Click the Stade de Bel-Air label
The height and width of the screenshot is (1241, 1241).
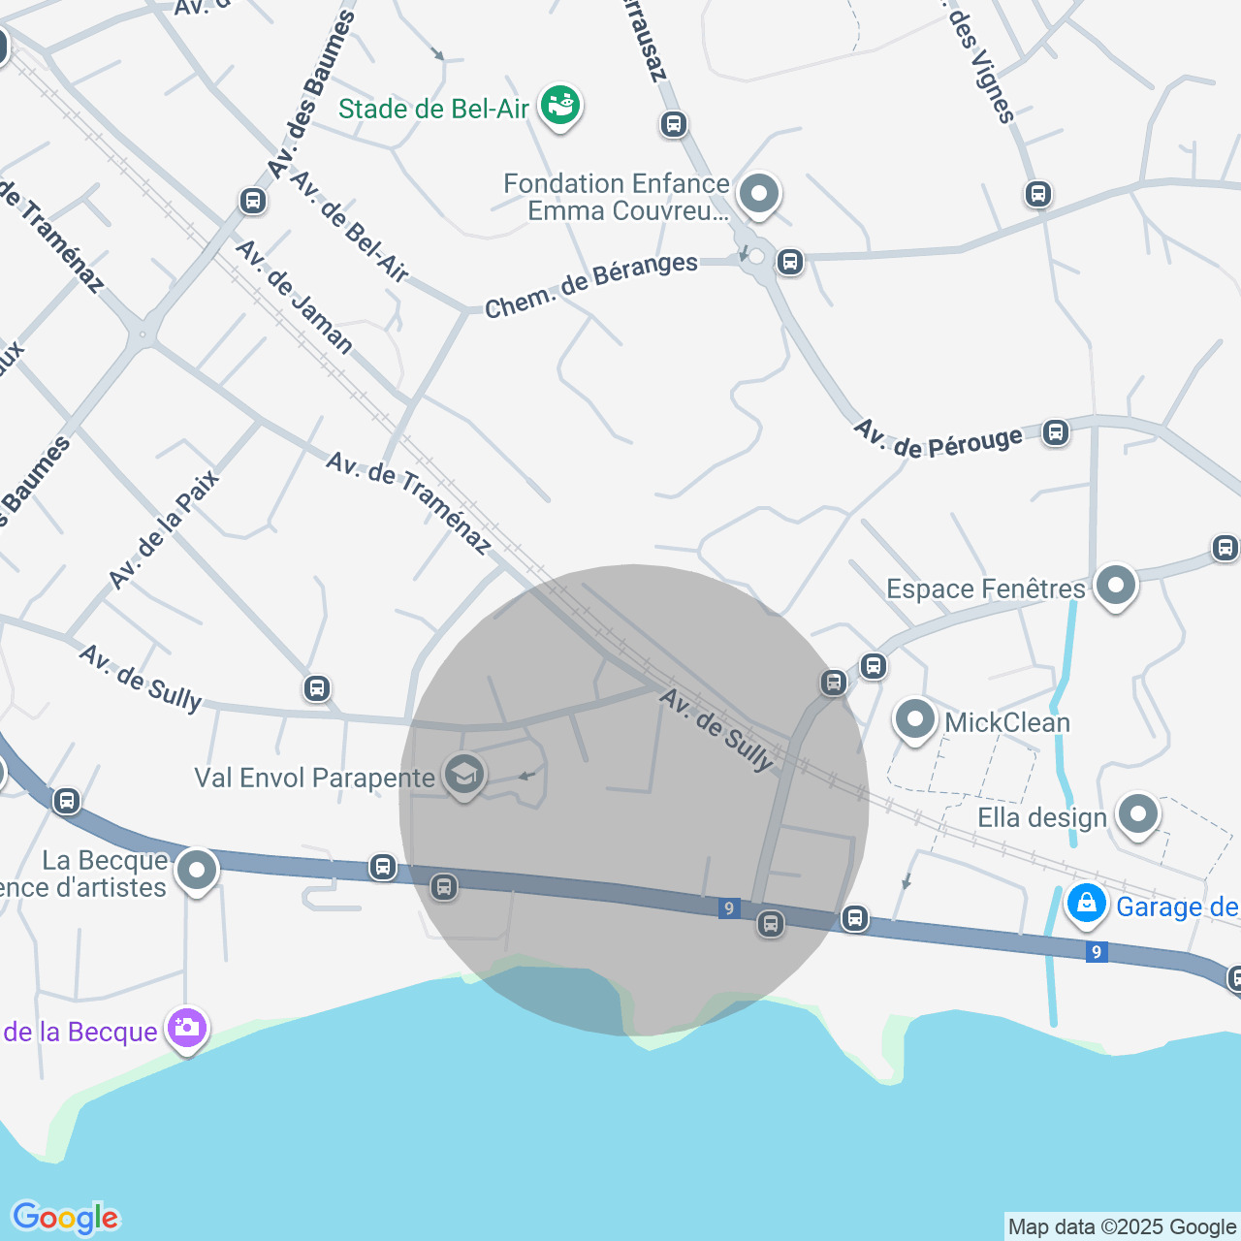[433, 109]
